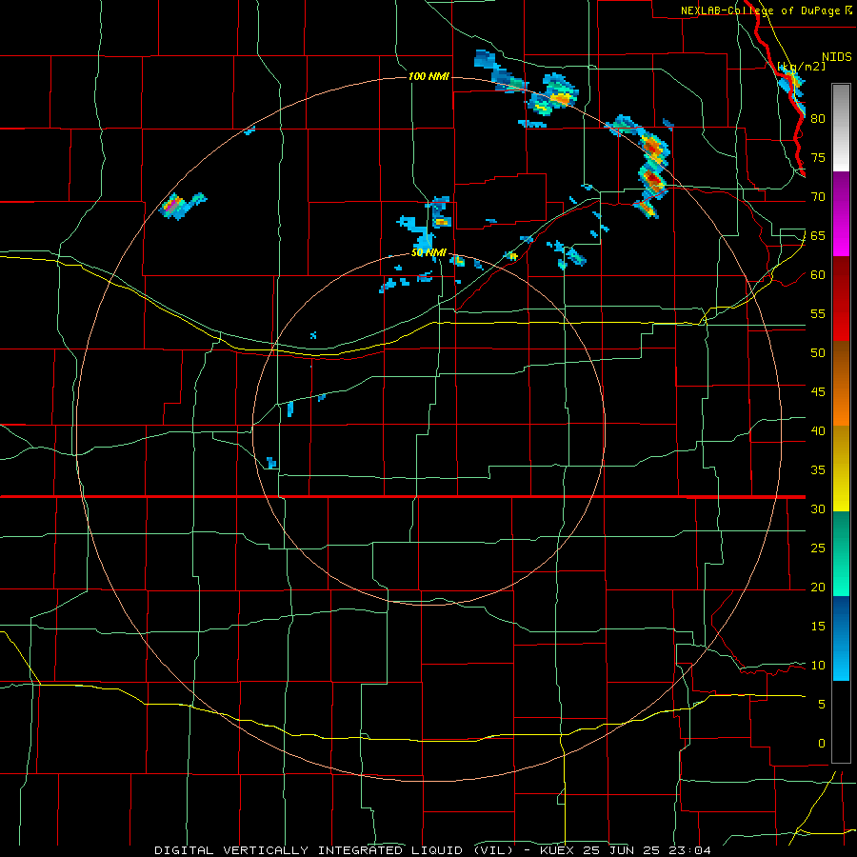Click the 40 value on the color scale
857x857 pixels.
pos(818,430)
